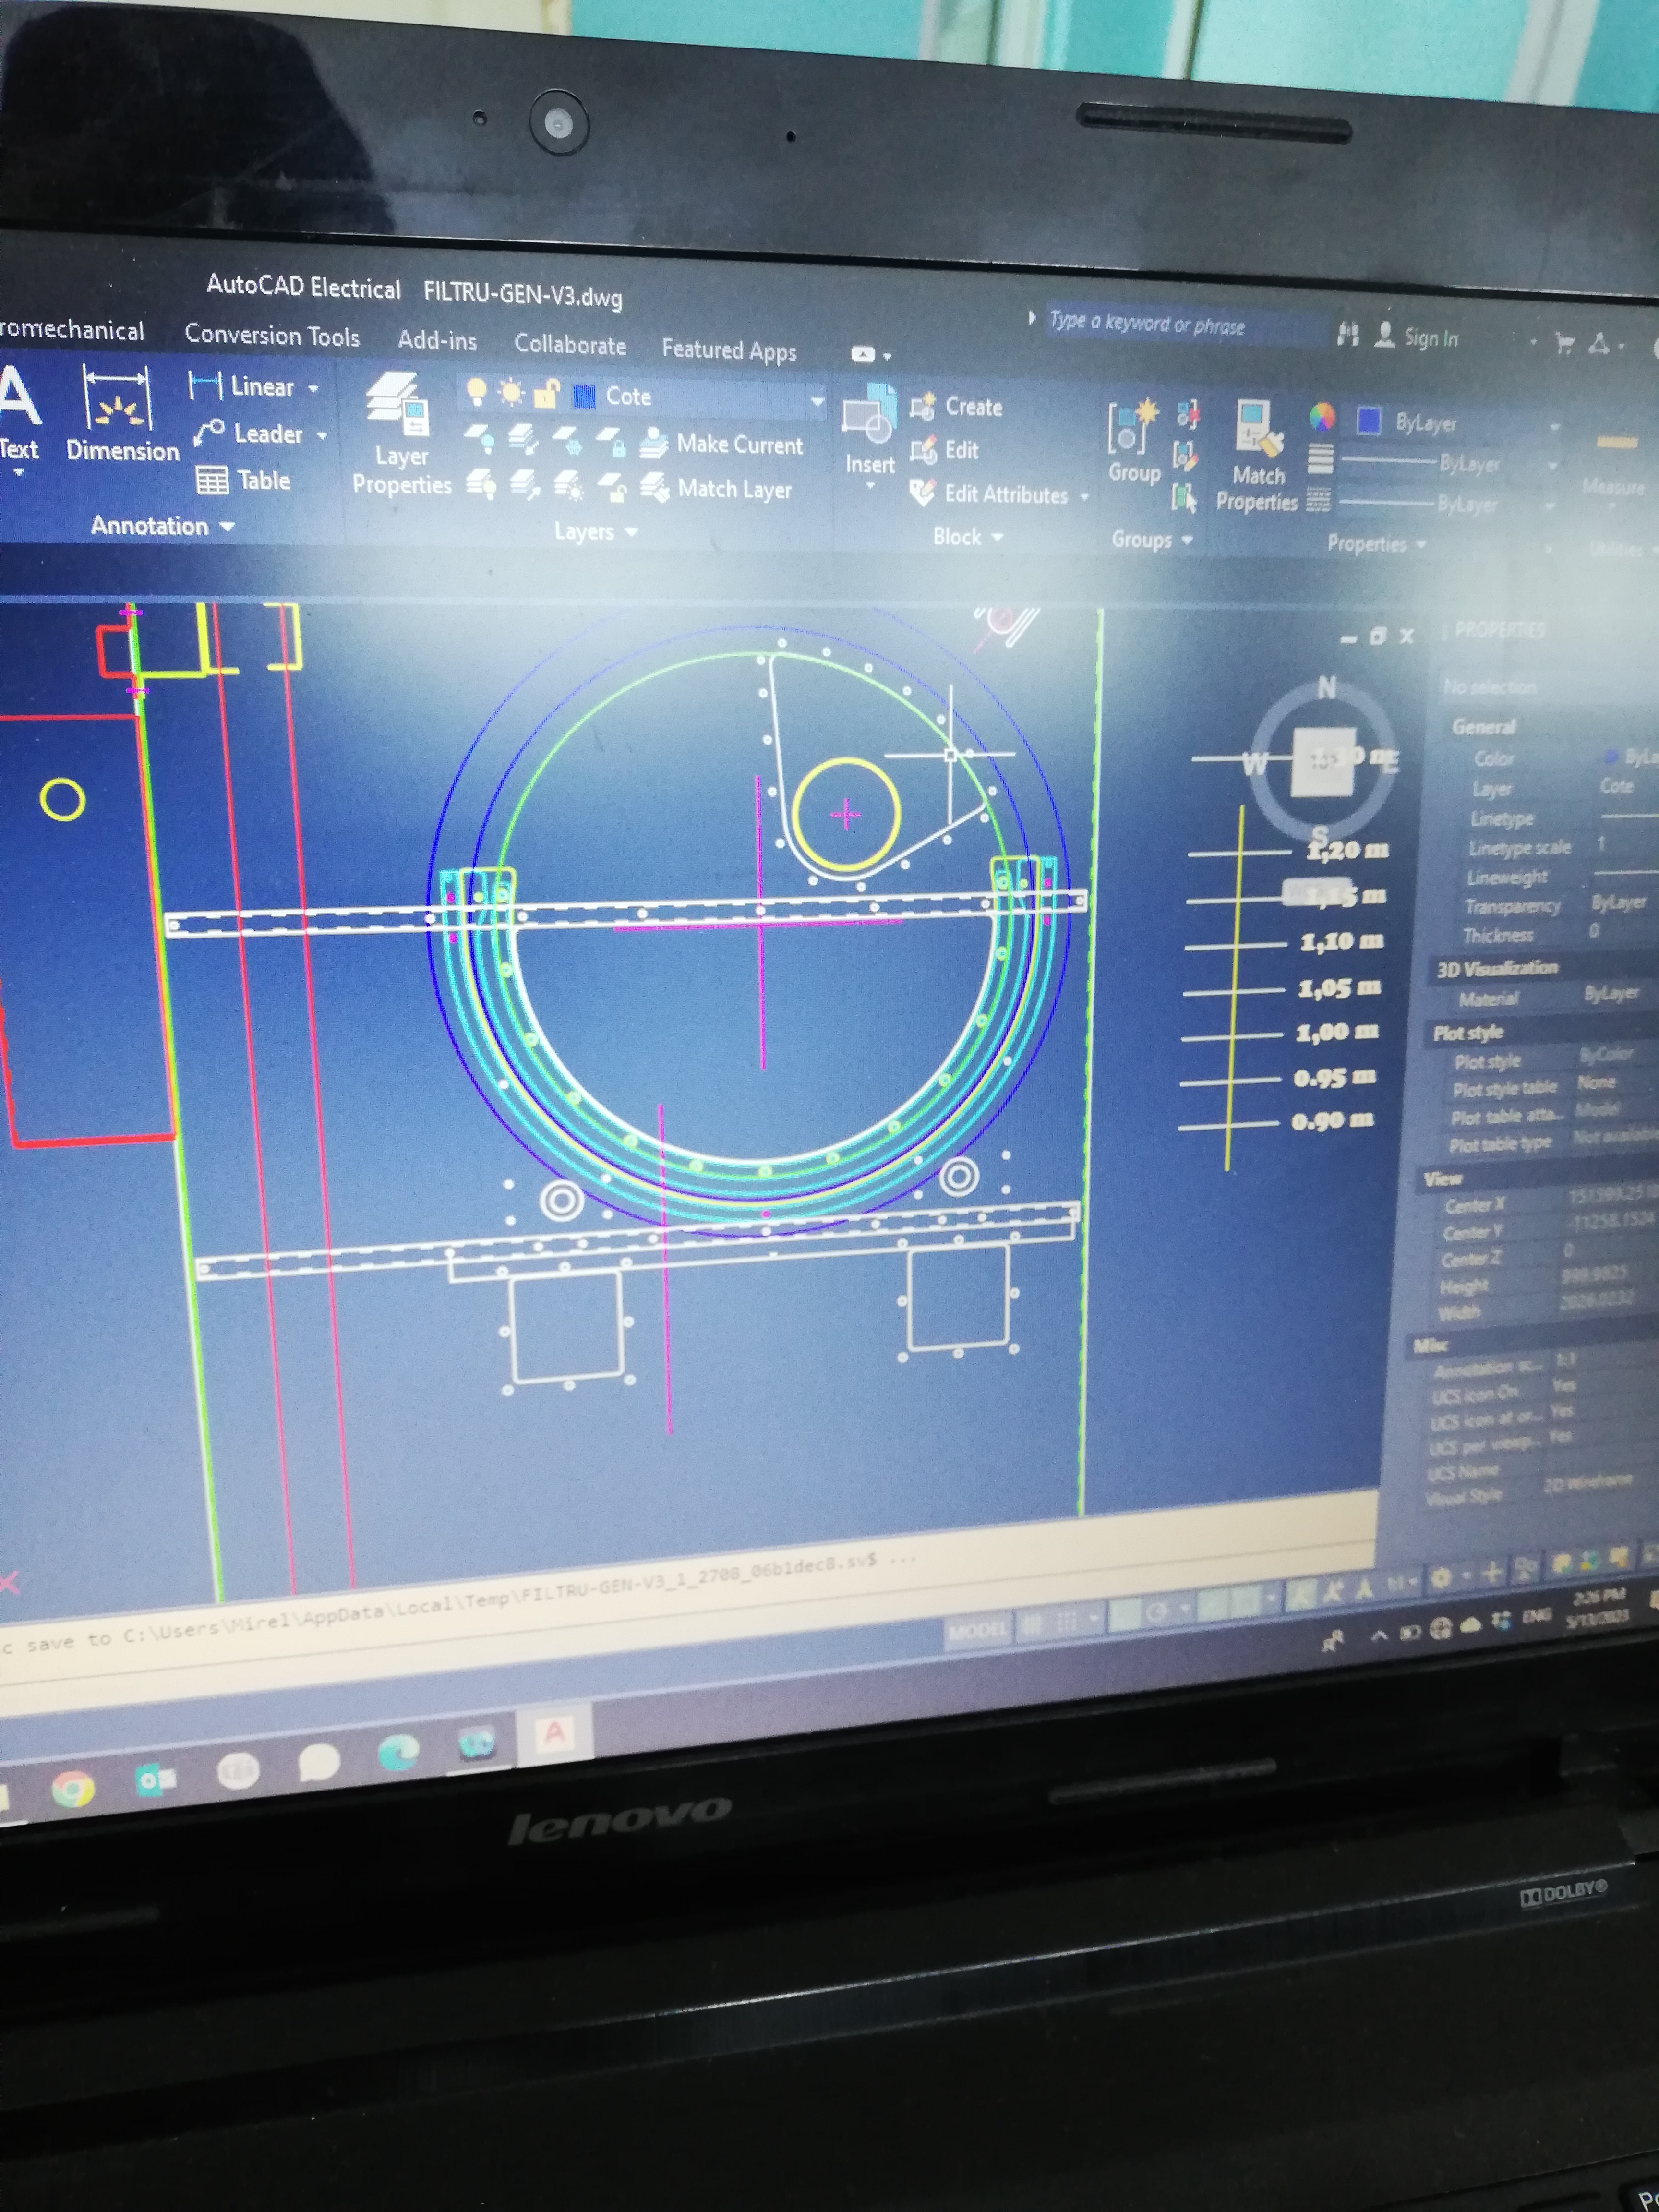Screen dimensions: 1659x2212
Task: Open the Linear dimension dropdown arrow
Action: (313, 388)
